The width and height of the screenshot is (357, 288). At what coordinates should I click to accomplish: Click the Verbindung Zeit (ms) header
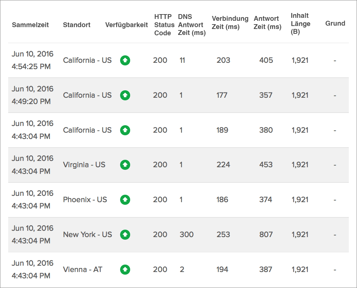[230, 23]
